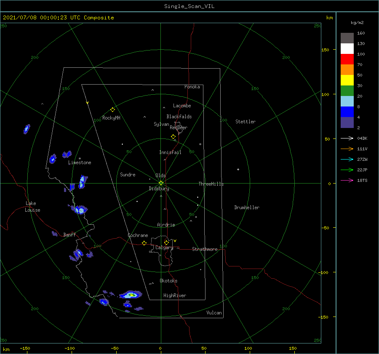
Task: Click the Didsbury town label
Action: click(x=159, y=189)
